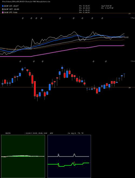
Task: Click the 'Pre V: 0.279 M' volume text
Action: pyautogui.click(x=107, y=8)
